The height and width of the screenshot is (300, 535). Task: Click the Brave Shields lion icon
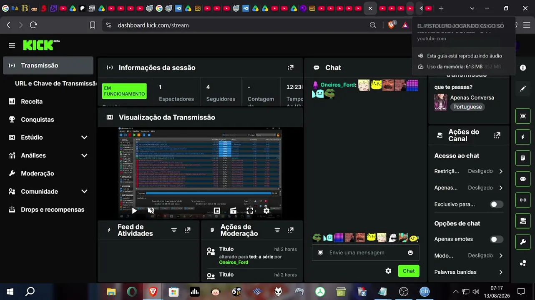pos(391,25)
